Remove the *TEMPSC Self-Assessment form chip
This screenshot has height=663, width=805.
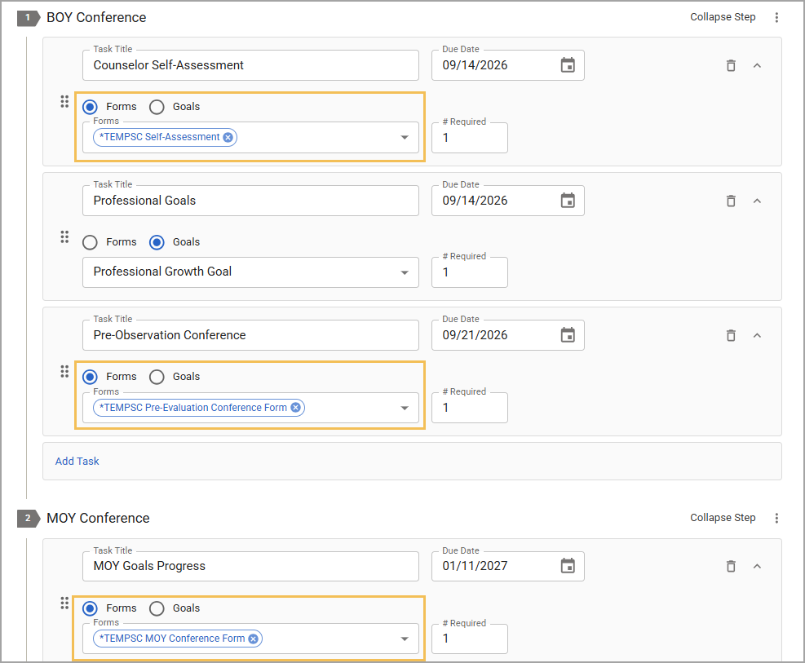228,138
